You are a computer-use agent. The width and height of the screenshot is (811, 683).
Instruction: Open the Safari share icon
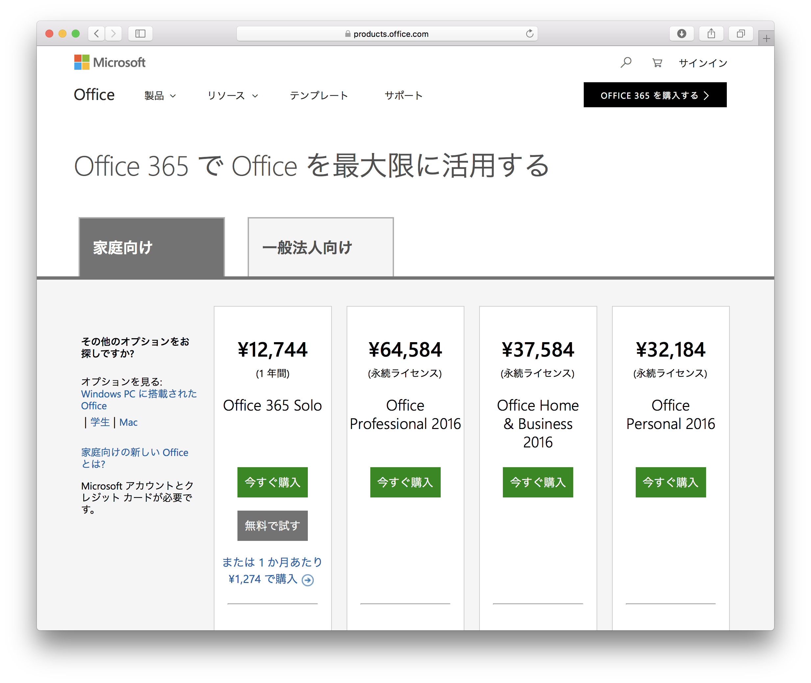click(711, 34)
